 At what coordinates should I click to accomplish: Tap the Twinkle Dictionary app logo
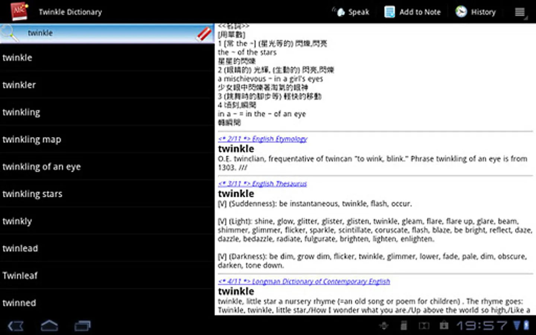point(19,11)
